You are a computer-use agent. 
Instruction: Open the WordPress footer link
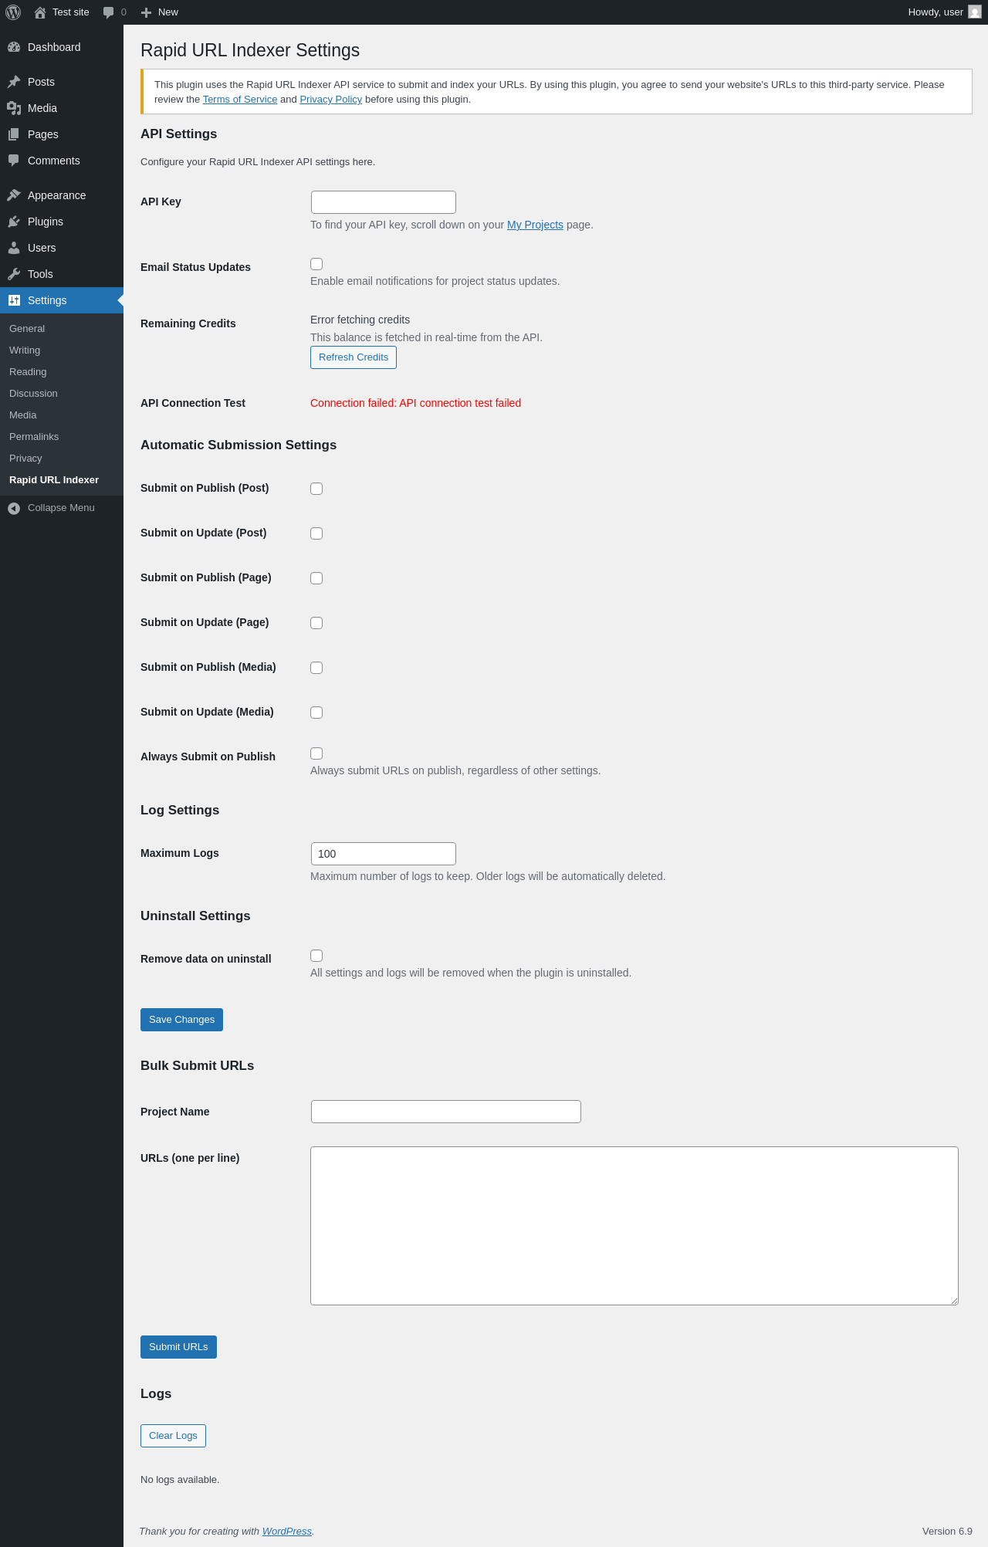click(287, 1532)
